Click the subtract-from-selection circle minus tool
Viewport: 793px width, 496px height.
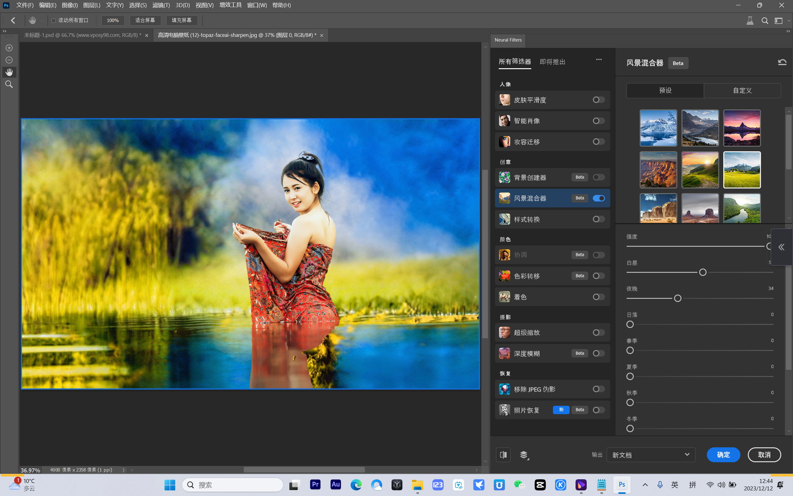[x=9, y=60]
